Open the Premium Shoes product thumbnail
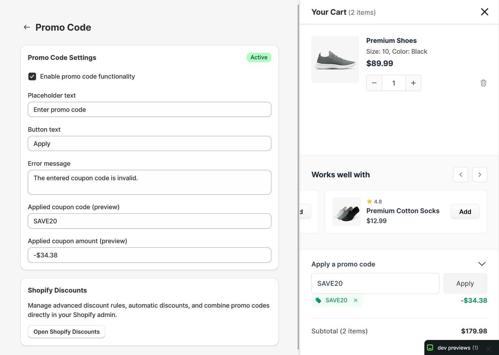Image resolution: width=499 pixels, height=355 pixels. coord(335,59)
